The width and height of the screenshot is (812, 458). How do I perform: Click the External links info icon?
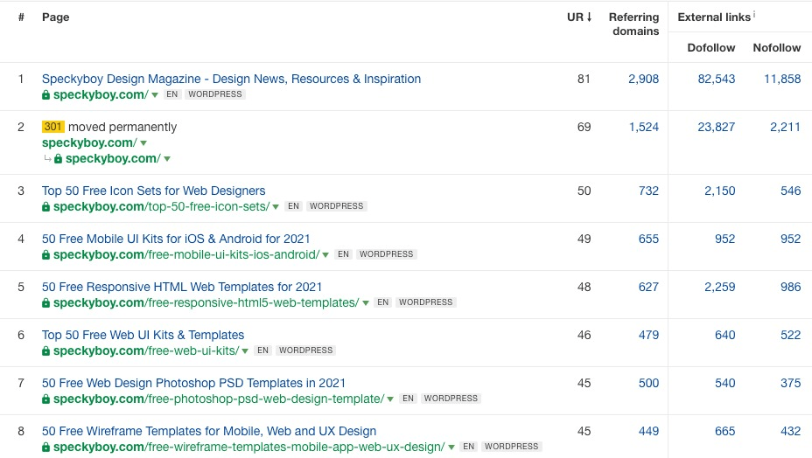coord(754,15)
